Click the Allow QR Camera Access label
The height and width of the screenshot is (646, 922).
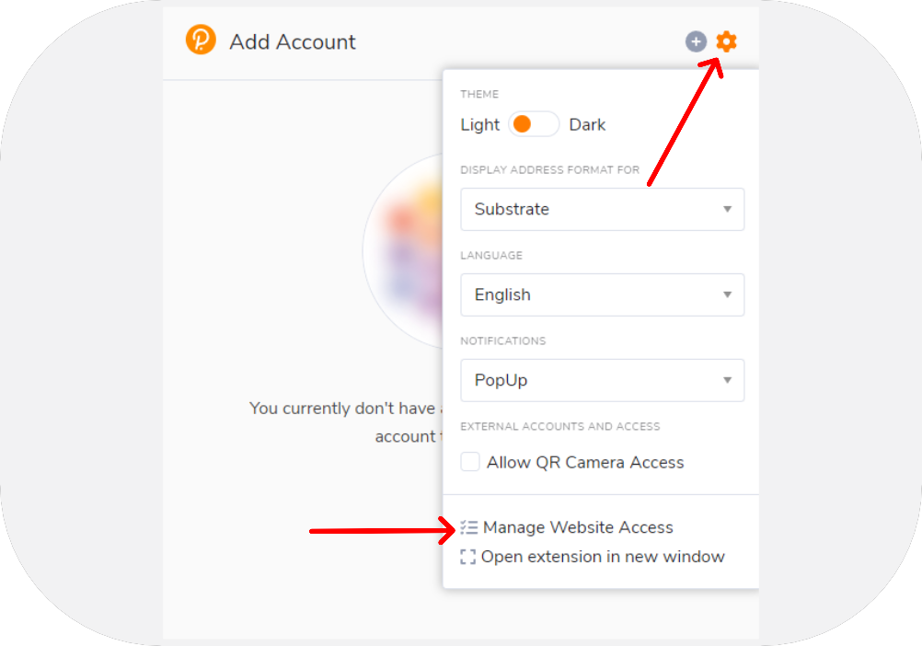(585, 463)
